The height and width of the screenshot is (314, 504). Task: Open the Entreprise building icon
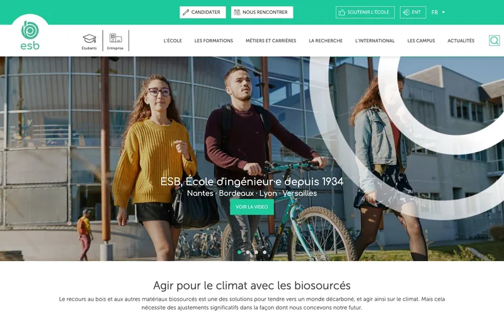(115, 38)
